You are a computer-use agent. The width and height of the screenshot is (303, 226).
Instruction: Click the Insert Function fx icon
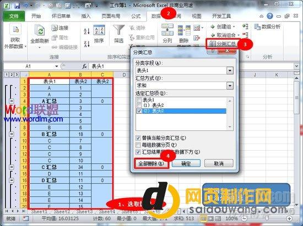pos(84,67)
